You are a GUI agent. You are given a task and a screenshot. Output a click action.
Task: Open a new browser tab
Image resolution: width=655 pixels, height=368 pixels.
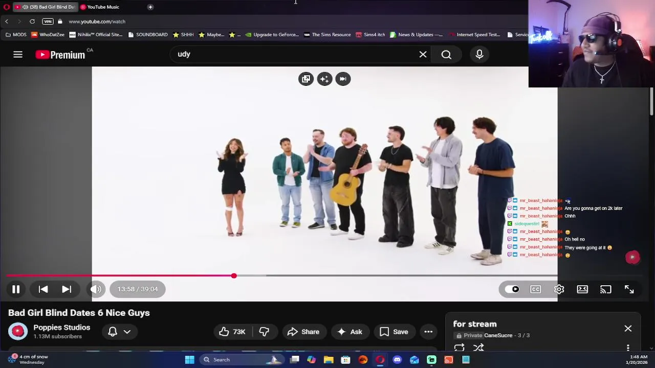coord(150,7)
